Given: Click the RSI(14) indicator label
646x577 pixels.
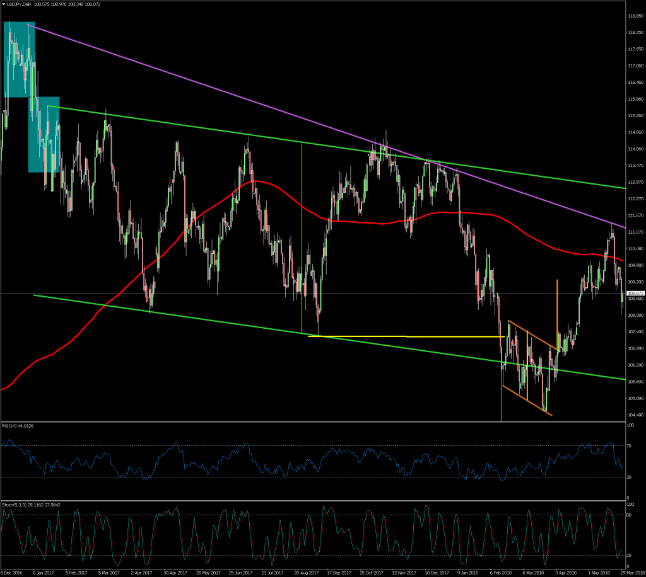Looking at the screenshot, I should [17, 426].
